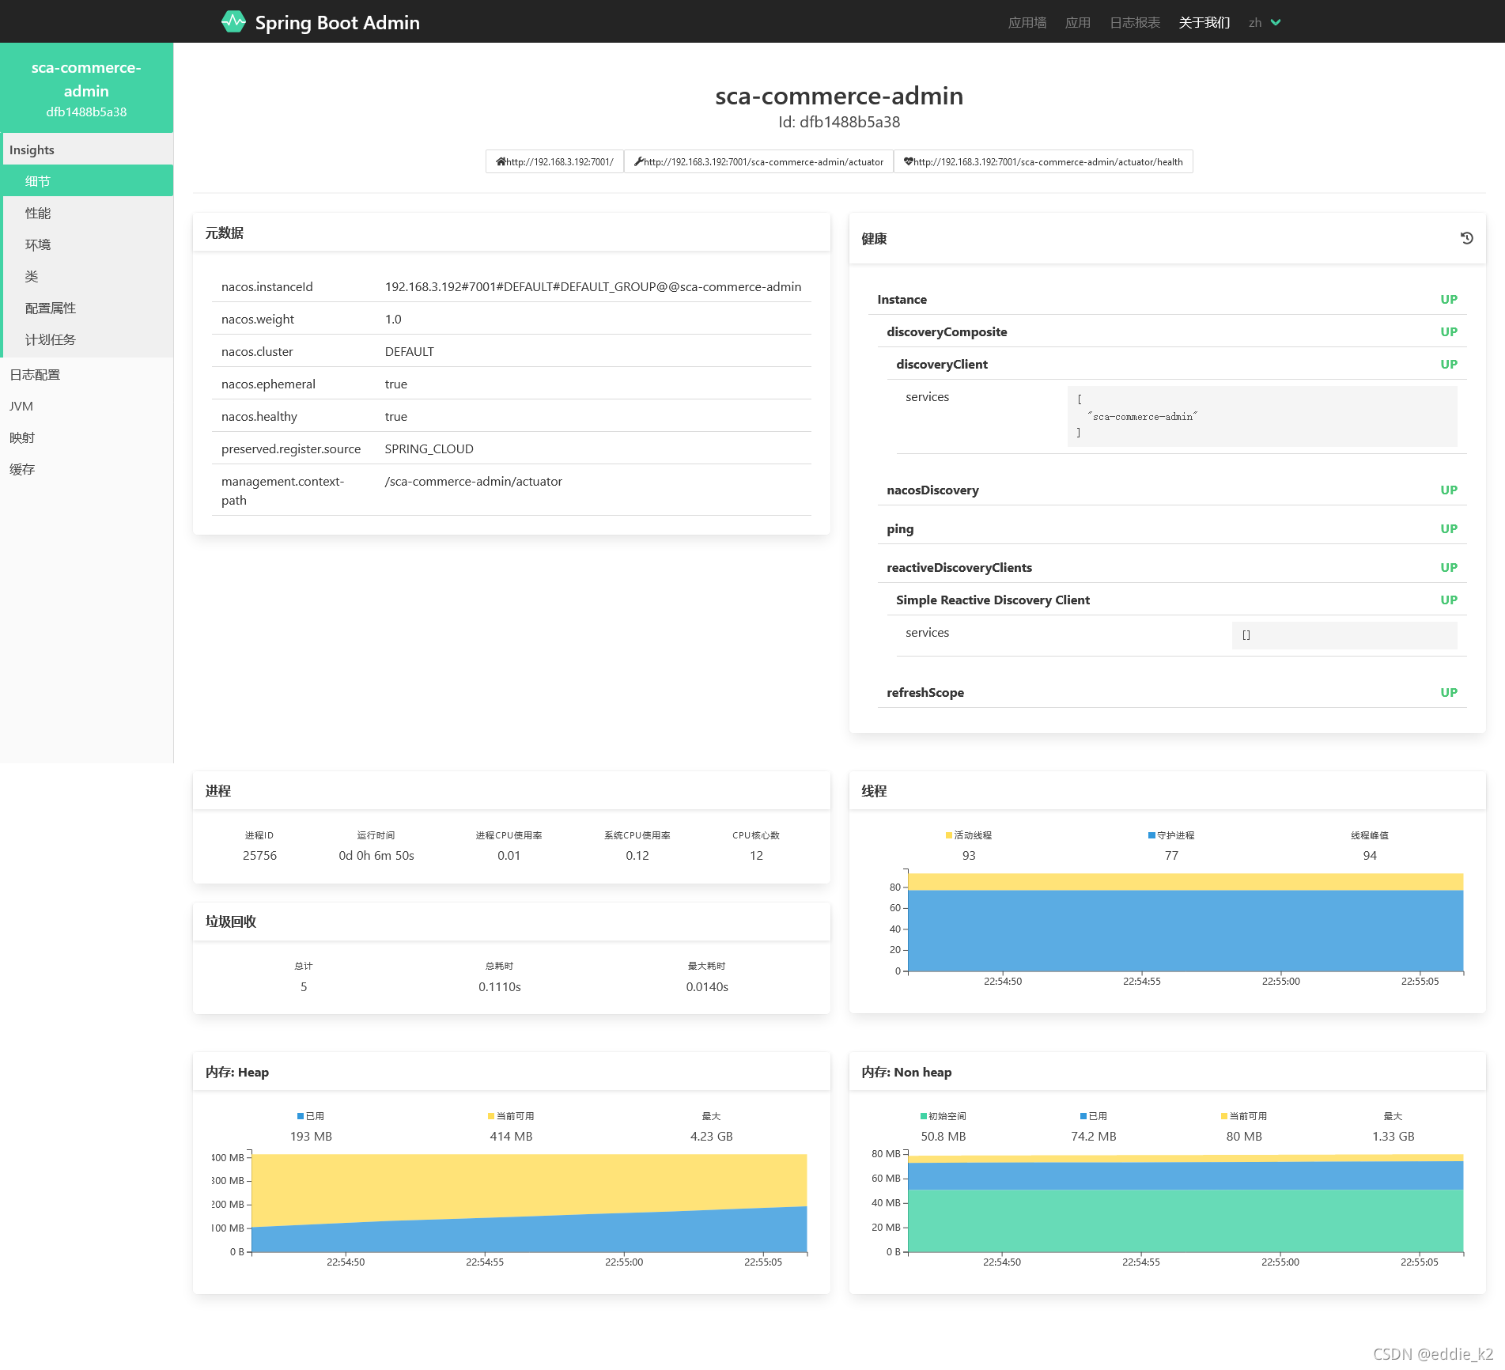Click the nacos.cluster DEFAULT value

409,351
